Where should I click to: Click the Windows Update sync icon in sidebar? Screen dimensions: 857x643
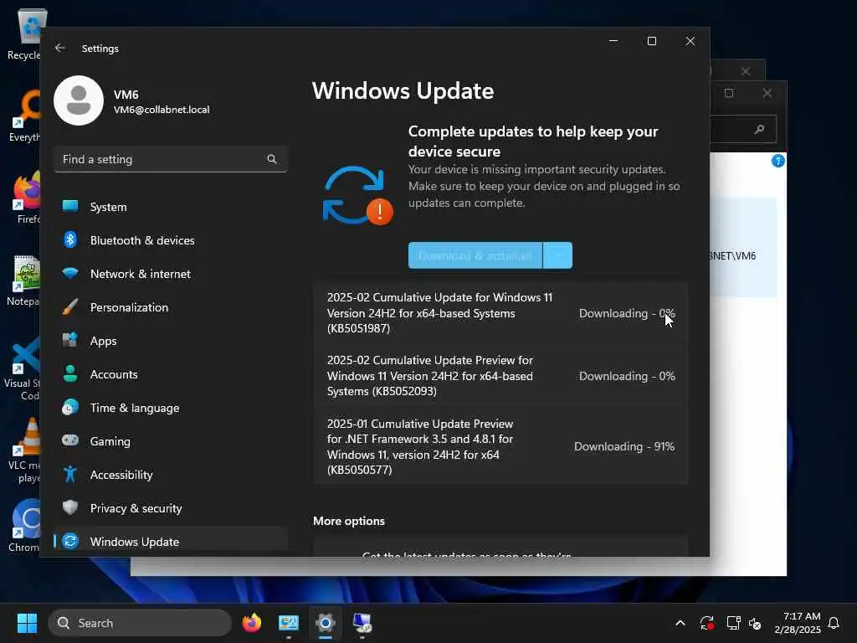pos(70,542)
